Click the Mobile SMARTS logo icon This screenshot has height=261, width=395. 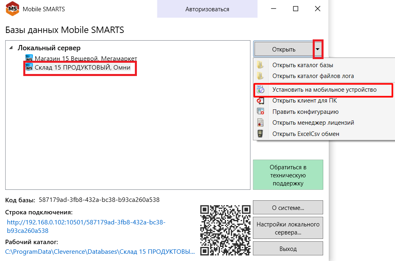(x=12, y=9)
